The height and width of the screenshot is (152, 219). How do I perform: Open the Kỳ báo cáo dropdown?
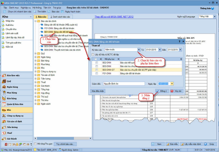[139, 50]
